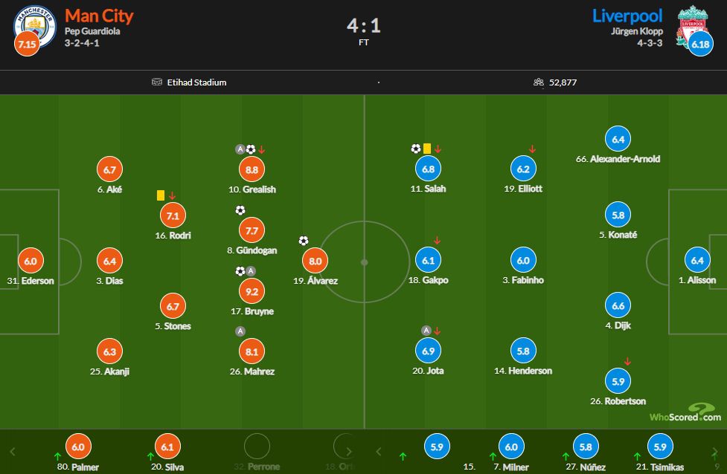Click the Liverpool club crest

coord(691,26)
